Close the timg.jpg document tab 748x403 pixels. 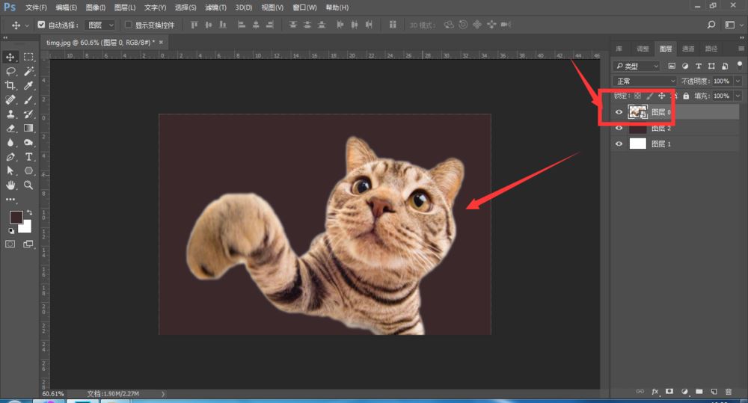point(161,42)
